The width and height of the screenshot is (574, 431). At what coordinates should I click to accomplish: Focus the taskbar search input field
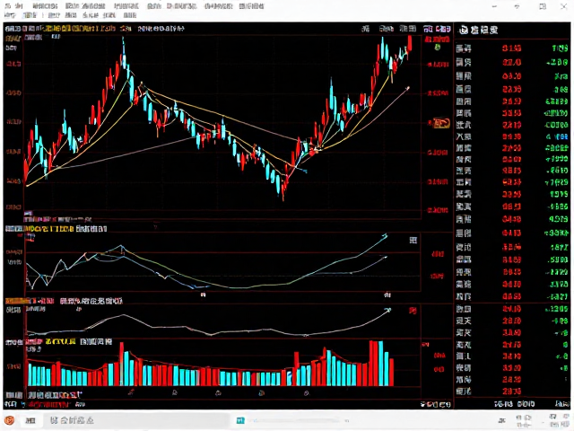point(137,420)
